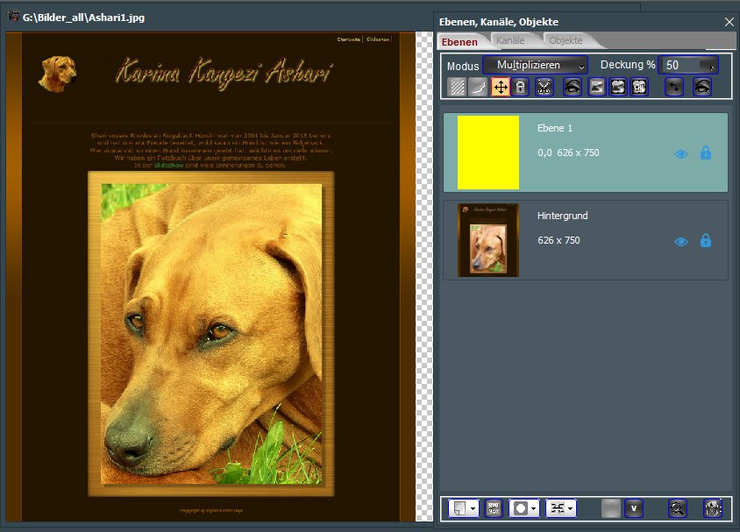The image size is (740, 532).
Task: Click the V button at the panel bottom
Action: (633, 507)
